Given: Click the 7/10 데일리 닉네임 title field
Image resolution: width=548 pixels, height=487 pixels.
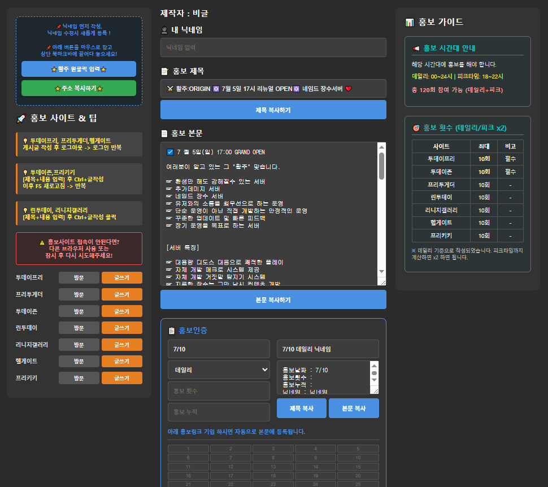Looking at the screenshot, I should (x=328, y=349).
